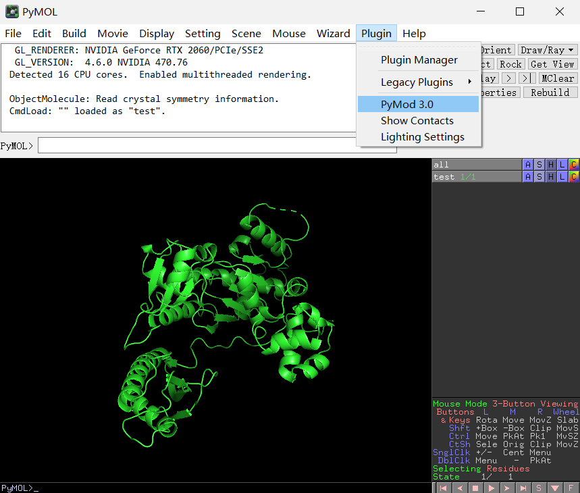Viewport: 580px width, 493px height.
Task: Open Action menu for 'all' object
Action: pyautogui.click(x=528, y=165)
